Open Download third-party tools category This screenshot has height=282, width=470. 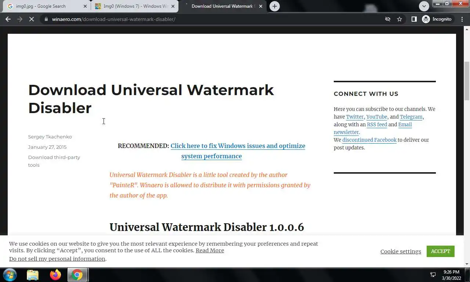tap(54, 161)
